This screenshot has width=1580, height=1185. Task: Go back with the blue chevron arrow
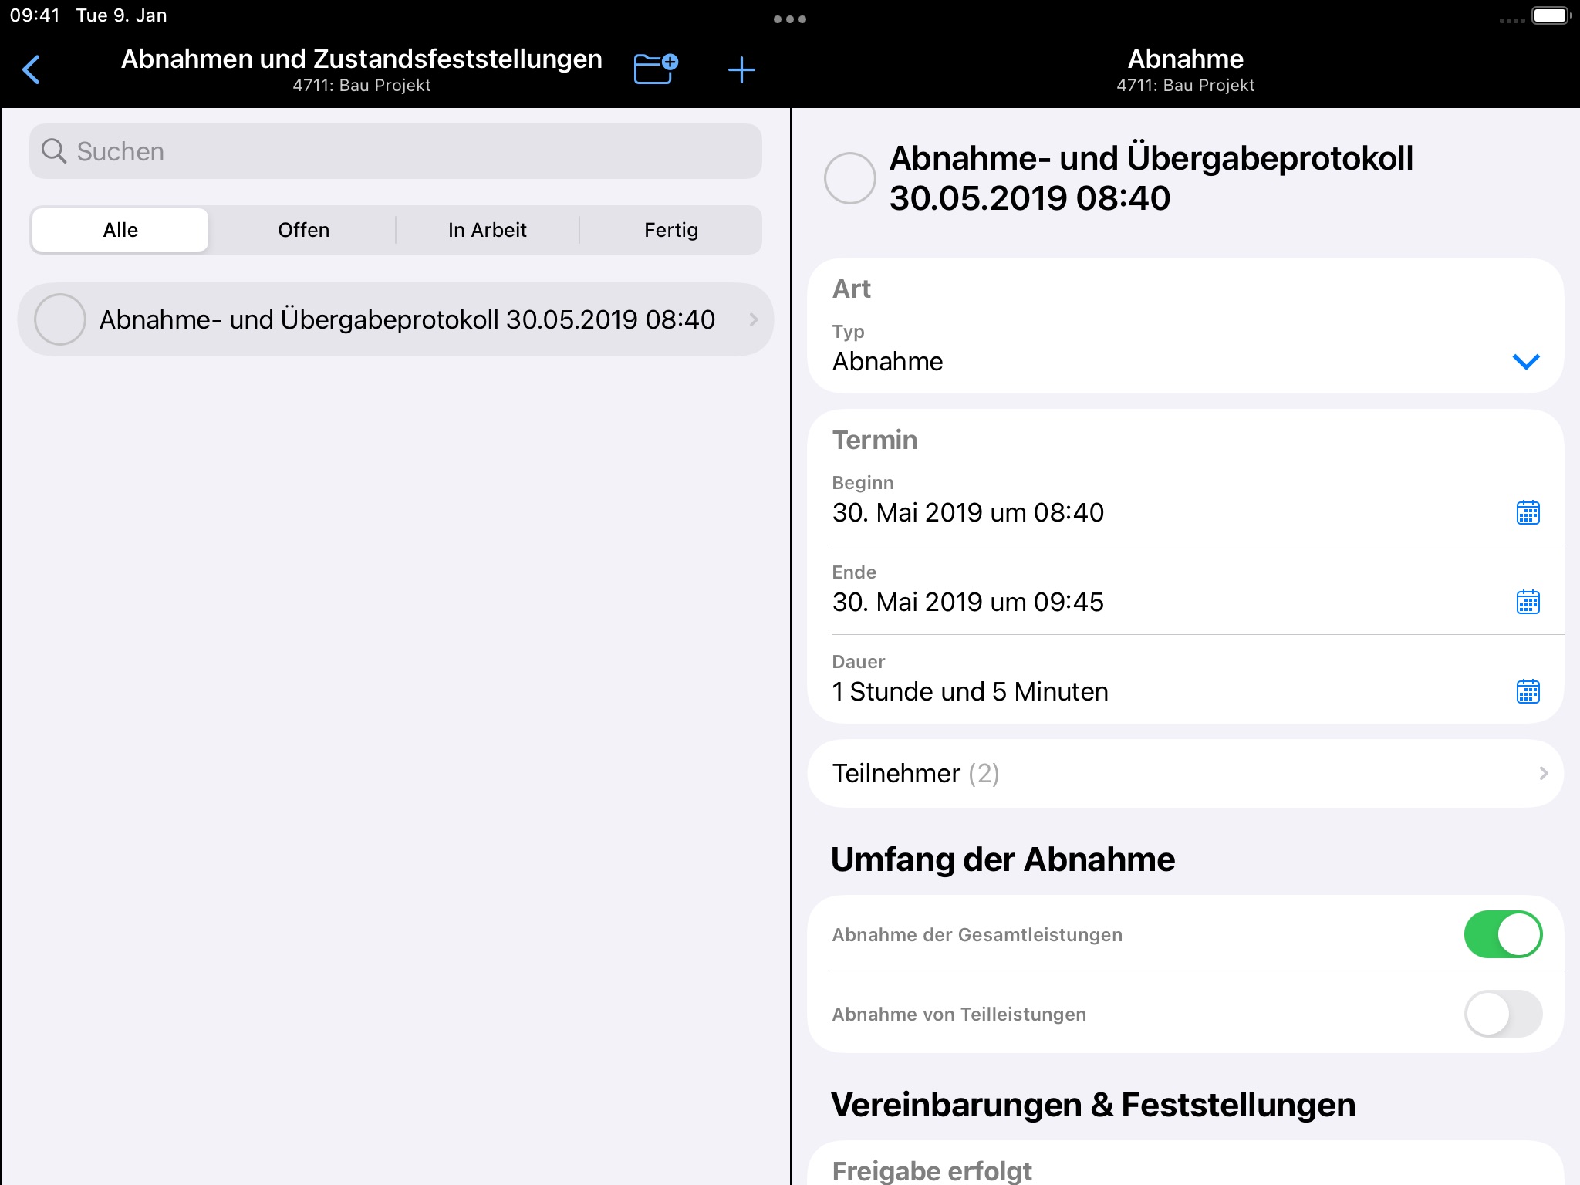pos(32,70)
